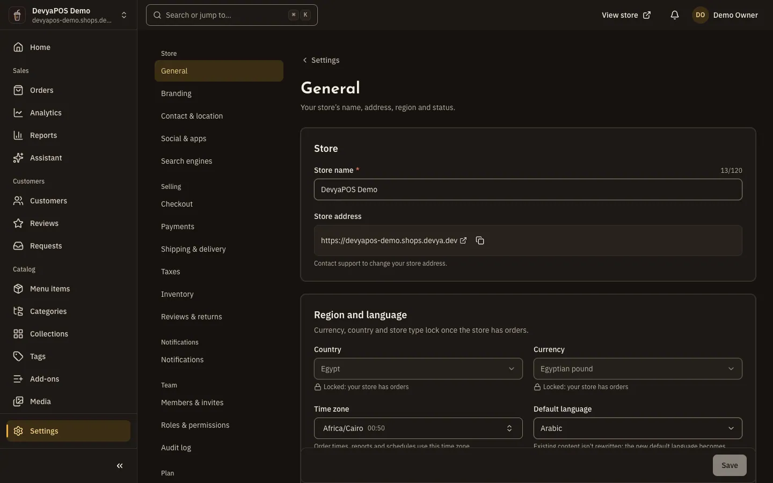
Task: Go to Branding settings
Action: (219, 93)
